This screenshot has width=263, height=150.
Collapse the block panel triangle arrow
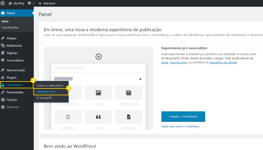(140, 79)
